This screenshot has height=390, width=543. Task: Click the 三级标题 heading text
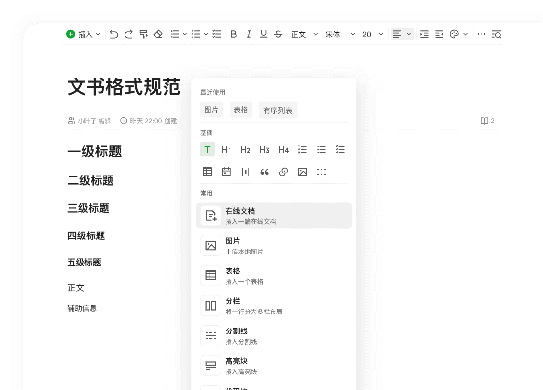click(88, 208)
